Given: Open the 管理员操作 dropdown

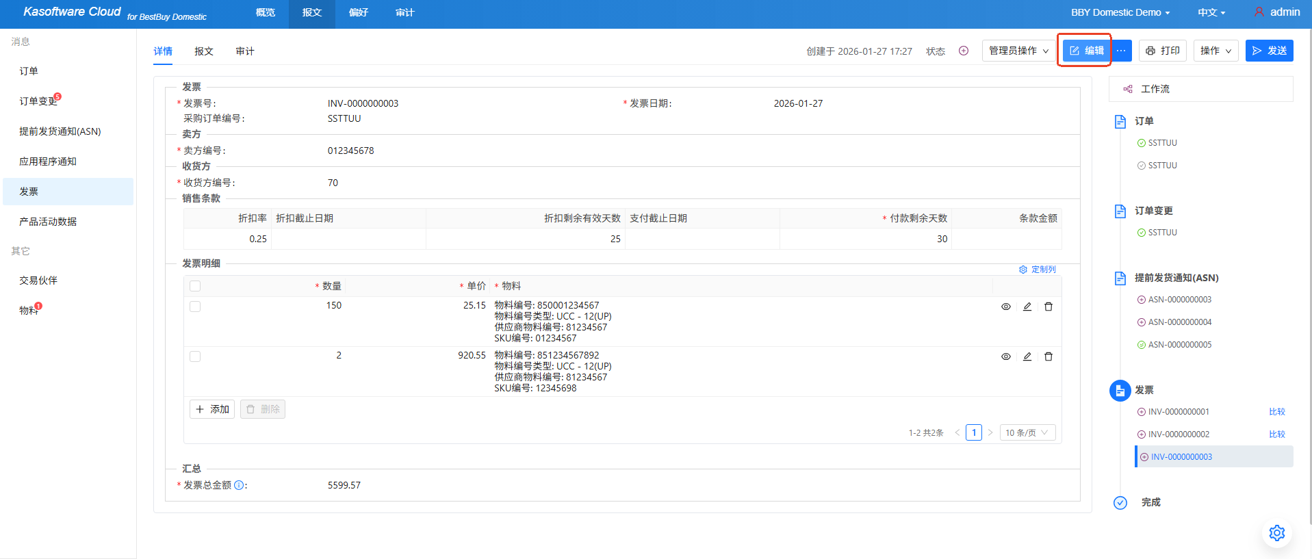Looking at the screenshot, I should pyautogui.click(x=1018, y=51).
